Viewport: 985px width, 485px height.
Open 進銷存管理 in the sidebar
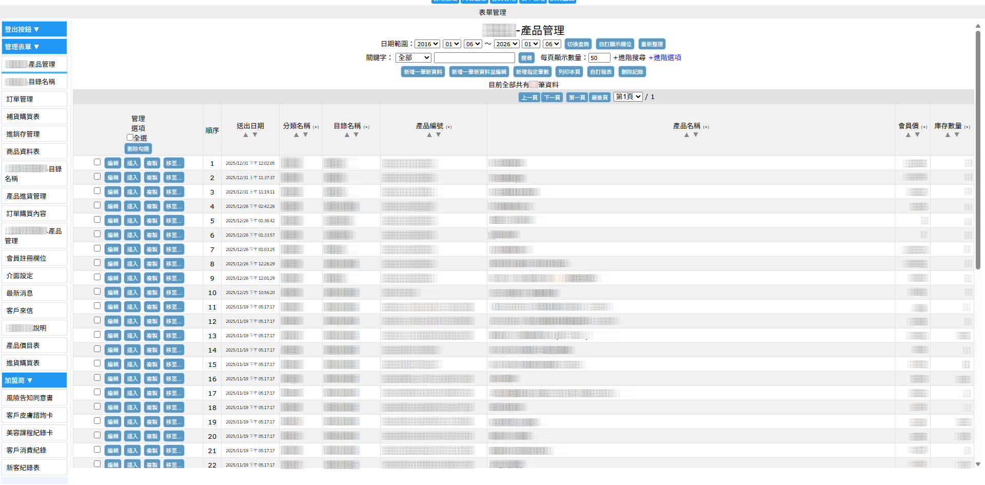34,134
